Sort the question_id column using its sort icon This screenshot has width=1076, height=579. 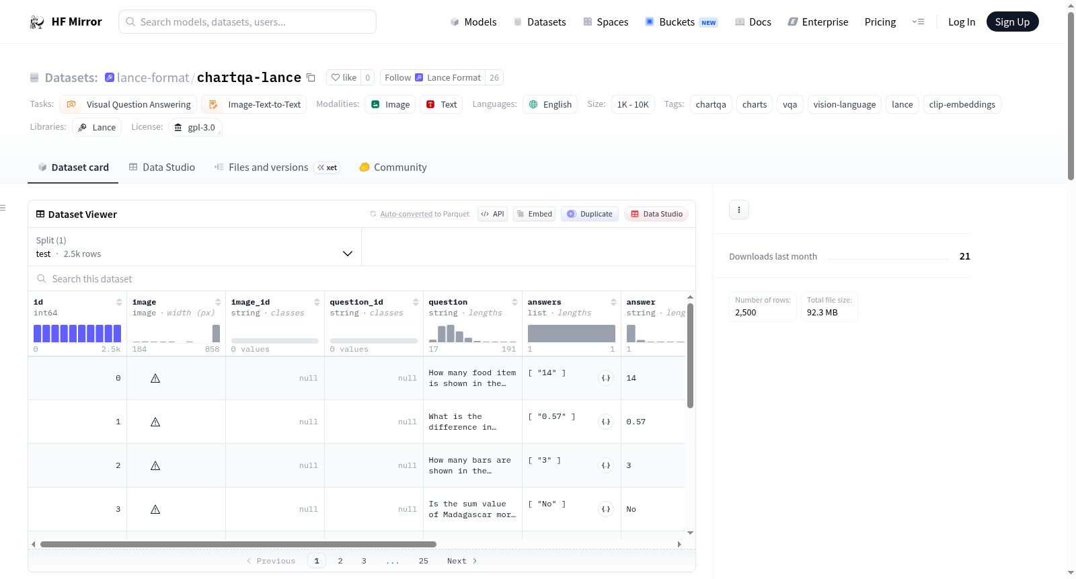416,303
